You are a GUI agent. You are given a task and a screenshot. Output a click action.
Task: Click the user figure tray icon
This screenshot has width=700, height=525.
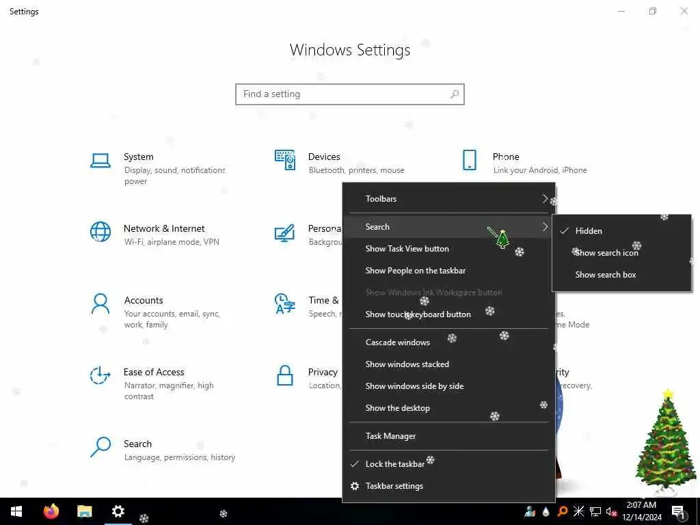coord(530,511)
